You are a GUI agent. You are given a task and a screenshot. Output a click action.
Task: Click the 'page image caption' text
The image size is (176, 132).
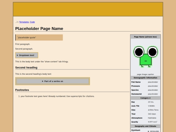click(145, 74)
